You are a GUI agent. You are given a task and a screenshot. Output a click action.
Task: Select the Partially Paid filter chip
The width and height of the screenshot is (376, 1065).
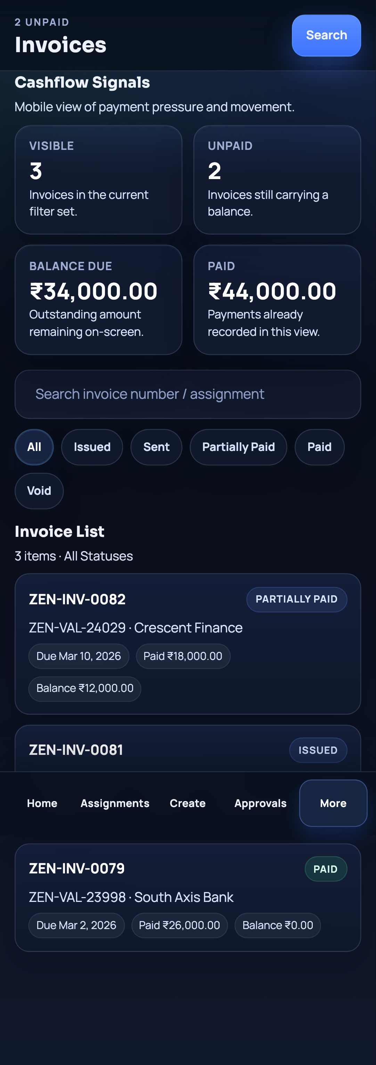click(238, 447)
